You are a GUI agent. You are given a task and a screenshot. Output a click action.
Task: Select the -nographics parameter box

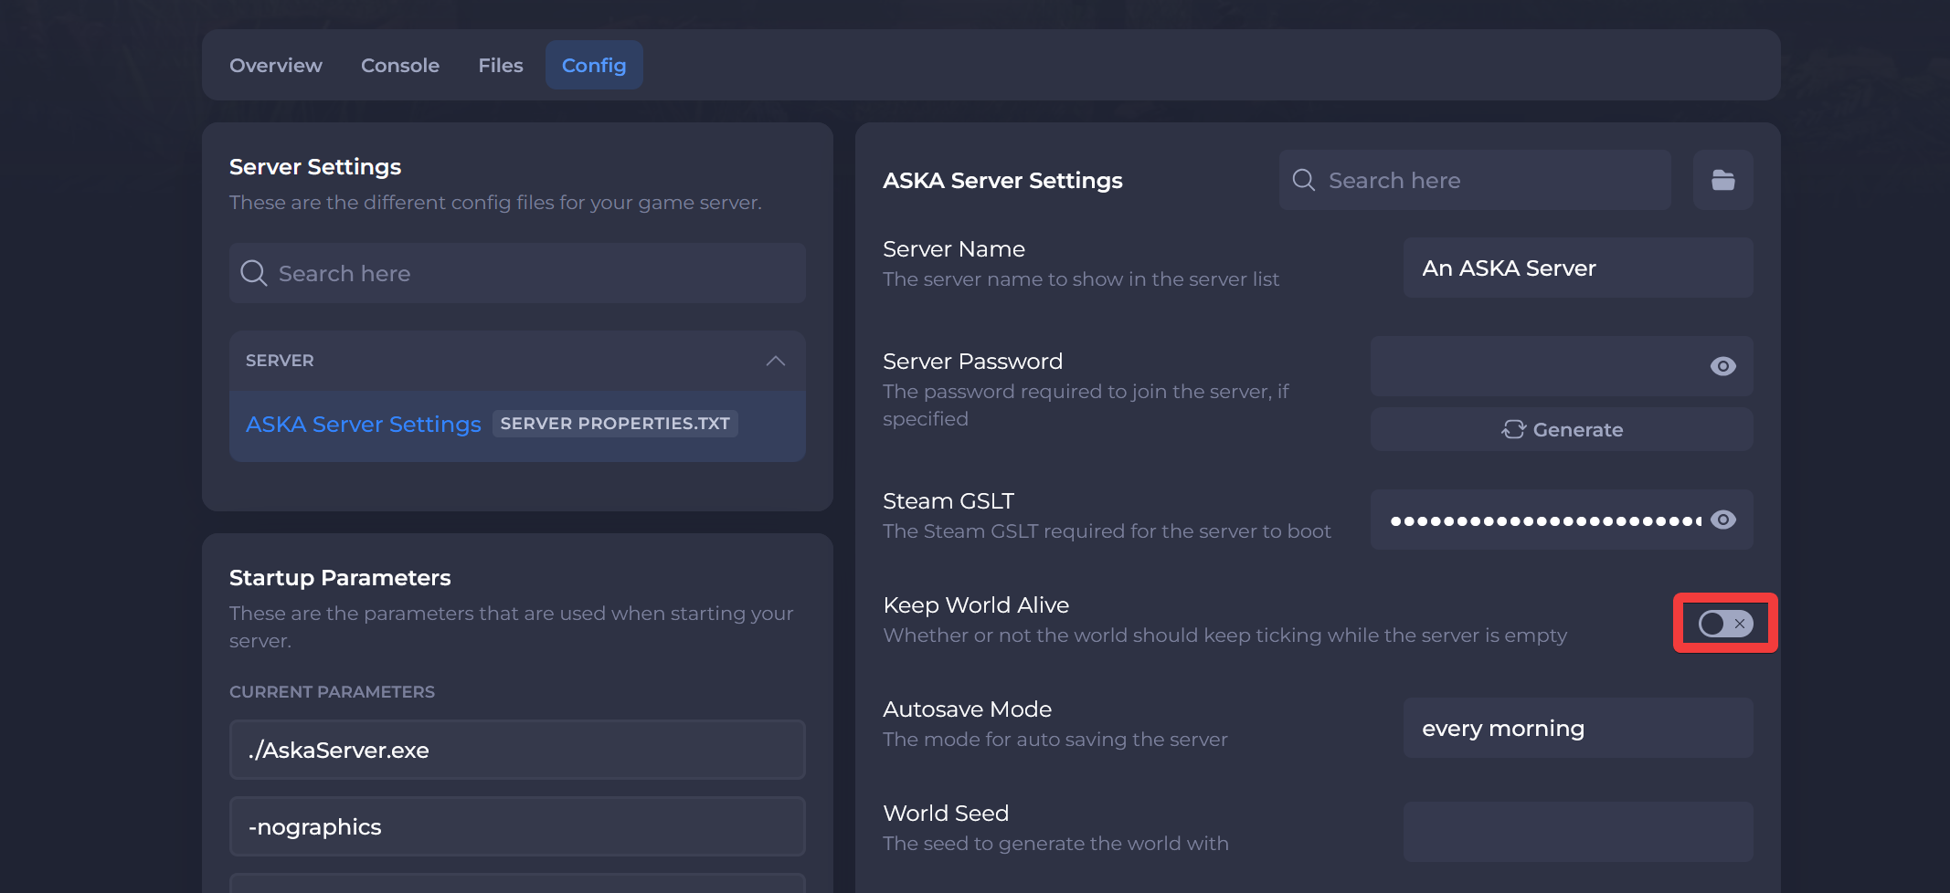[517, 826]
